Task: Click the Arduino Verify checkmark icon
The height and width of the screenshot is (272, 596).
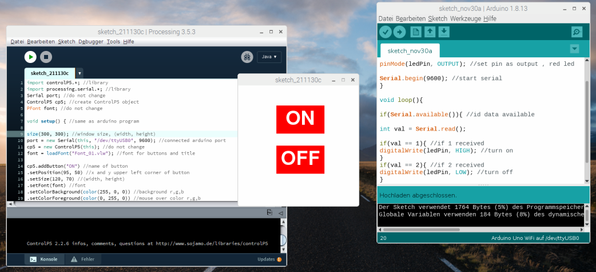Action: [386, 32]
